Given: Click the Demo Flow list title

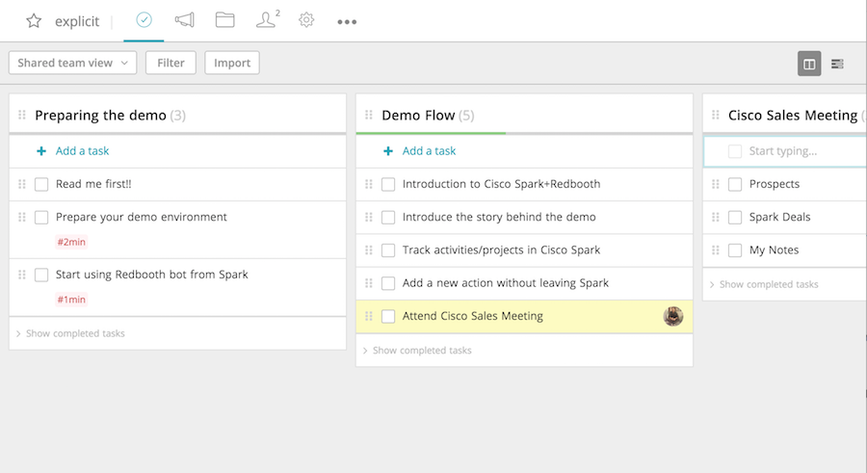Looking at the screenshot, I should (x=418, y=115).
